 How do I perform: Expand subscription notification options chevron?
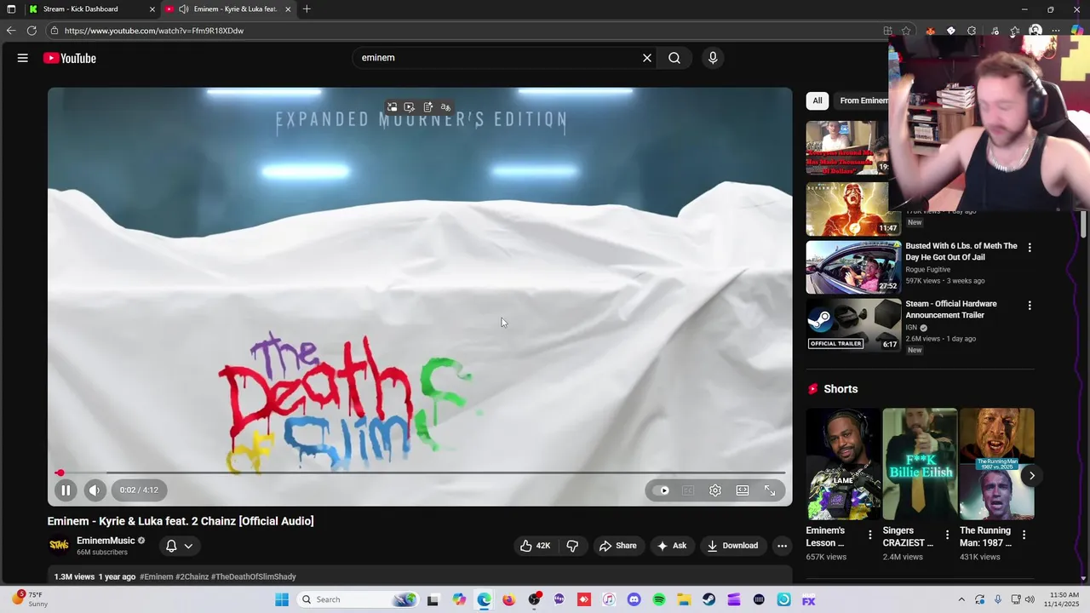(188, 546)
